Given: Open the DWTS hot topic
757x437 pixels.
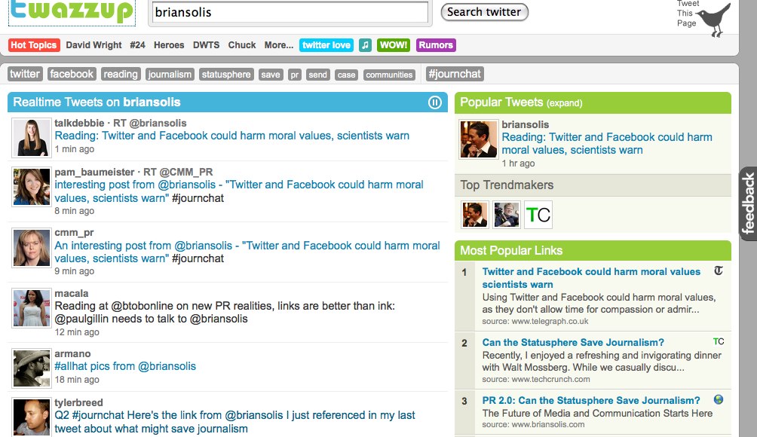Looking at the screenshot, I should click(206, 45).
